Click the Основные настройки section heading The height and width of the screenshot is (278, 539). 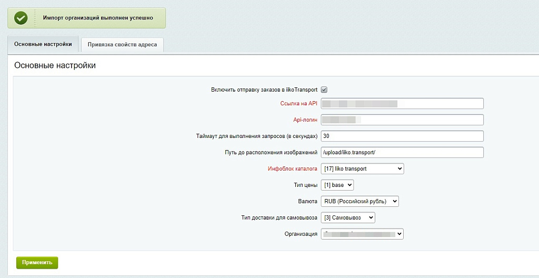55,66
